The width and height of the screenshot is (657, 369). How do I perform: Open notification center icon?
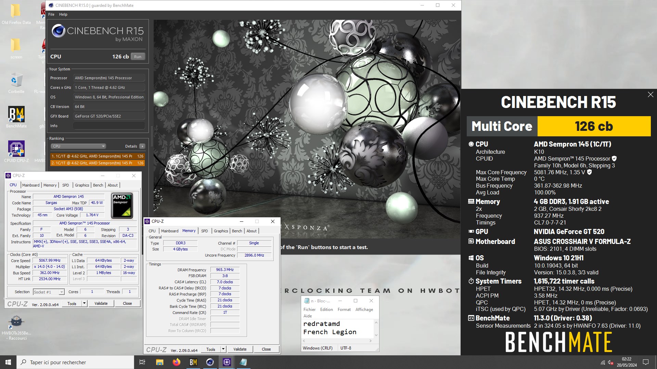tap(646, 362)
